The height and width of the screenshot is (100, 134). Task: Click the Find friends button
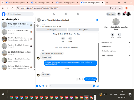point(111,14)
